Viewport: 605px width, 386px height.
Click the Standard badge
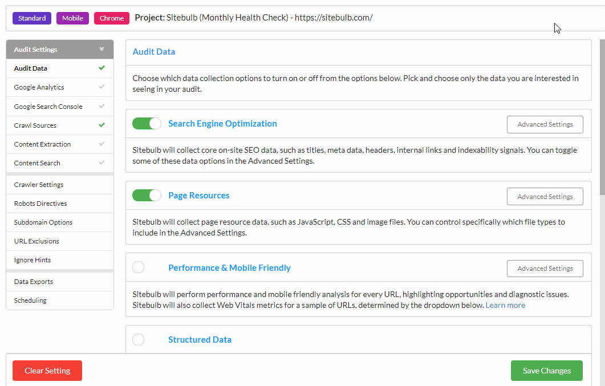click(31, 18)
